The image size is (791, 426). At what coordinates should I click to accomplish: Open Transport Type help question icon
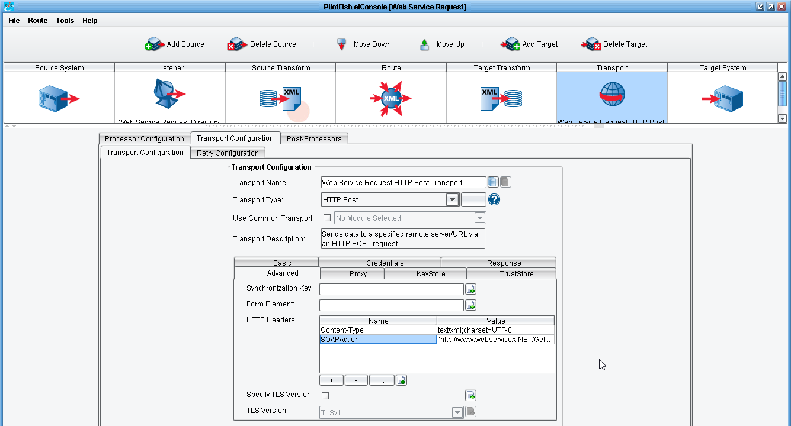pyautogui.click(x=494, y=200)
